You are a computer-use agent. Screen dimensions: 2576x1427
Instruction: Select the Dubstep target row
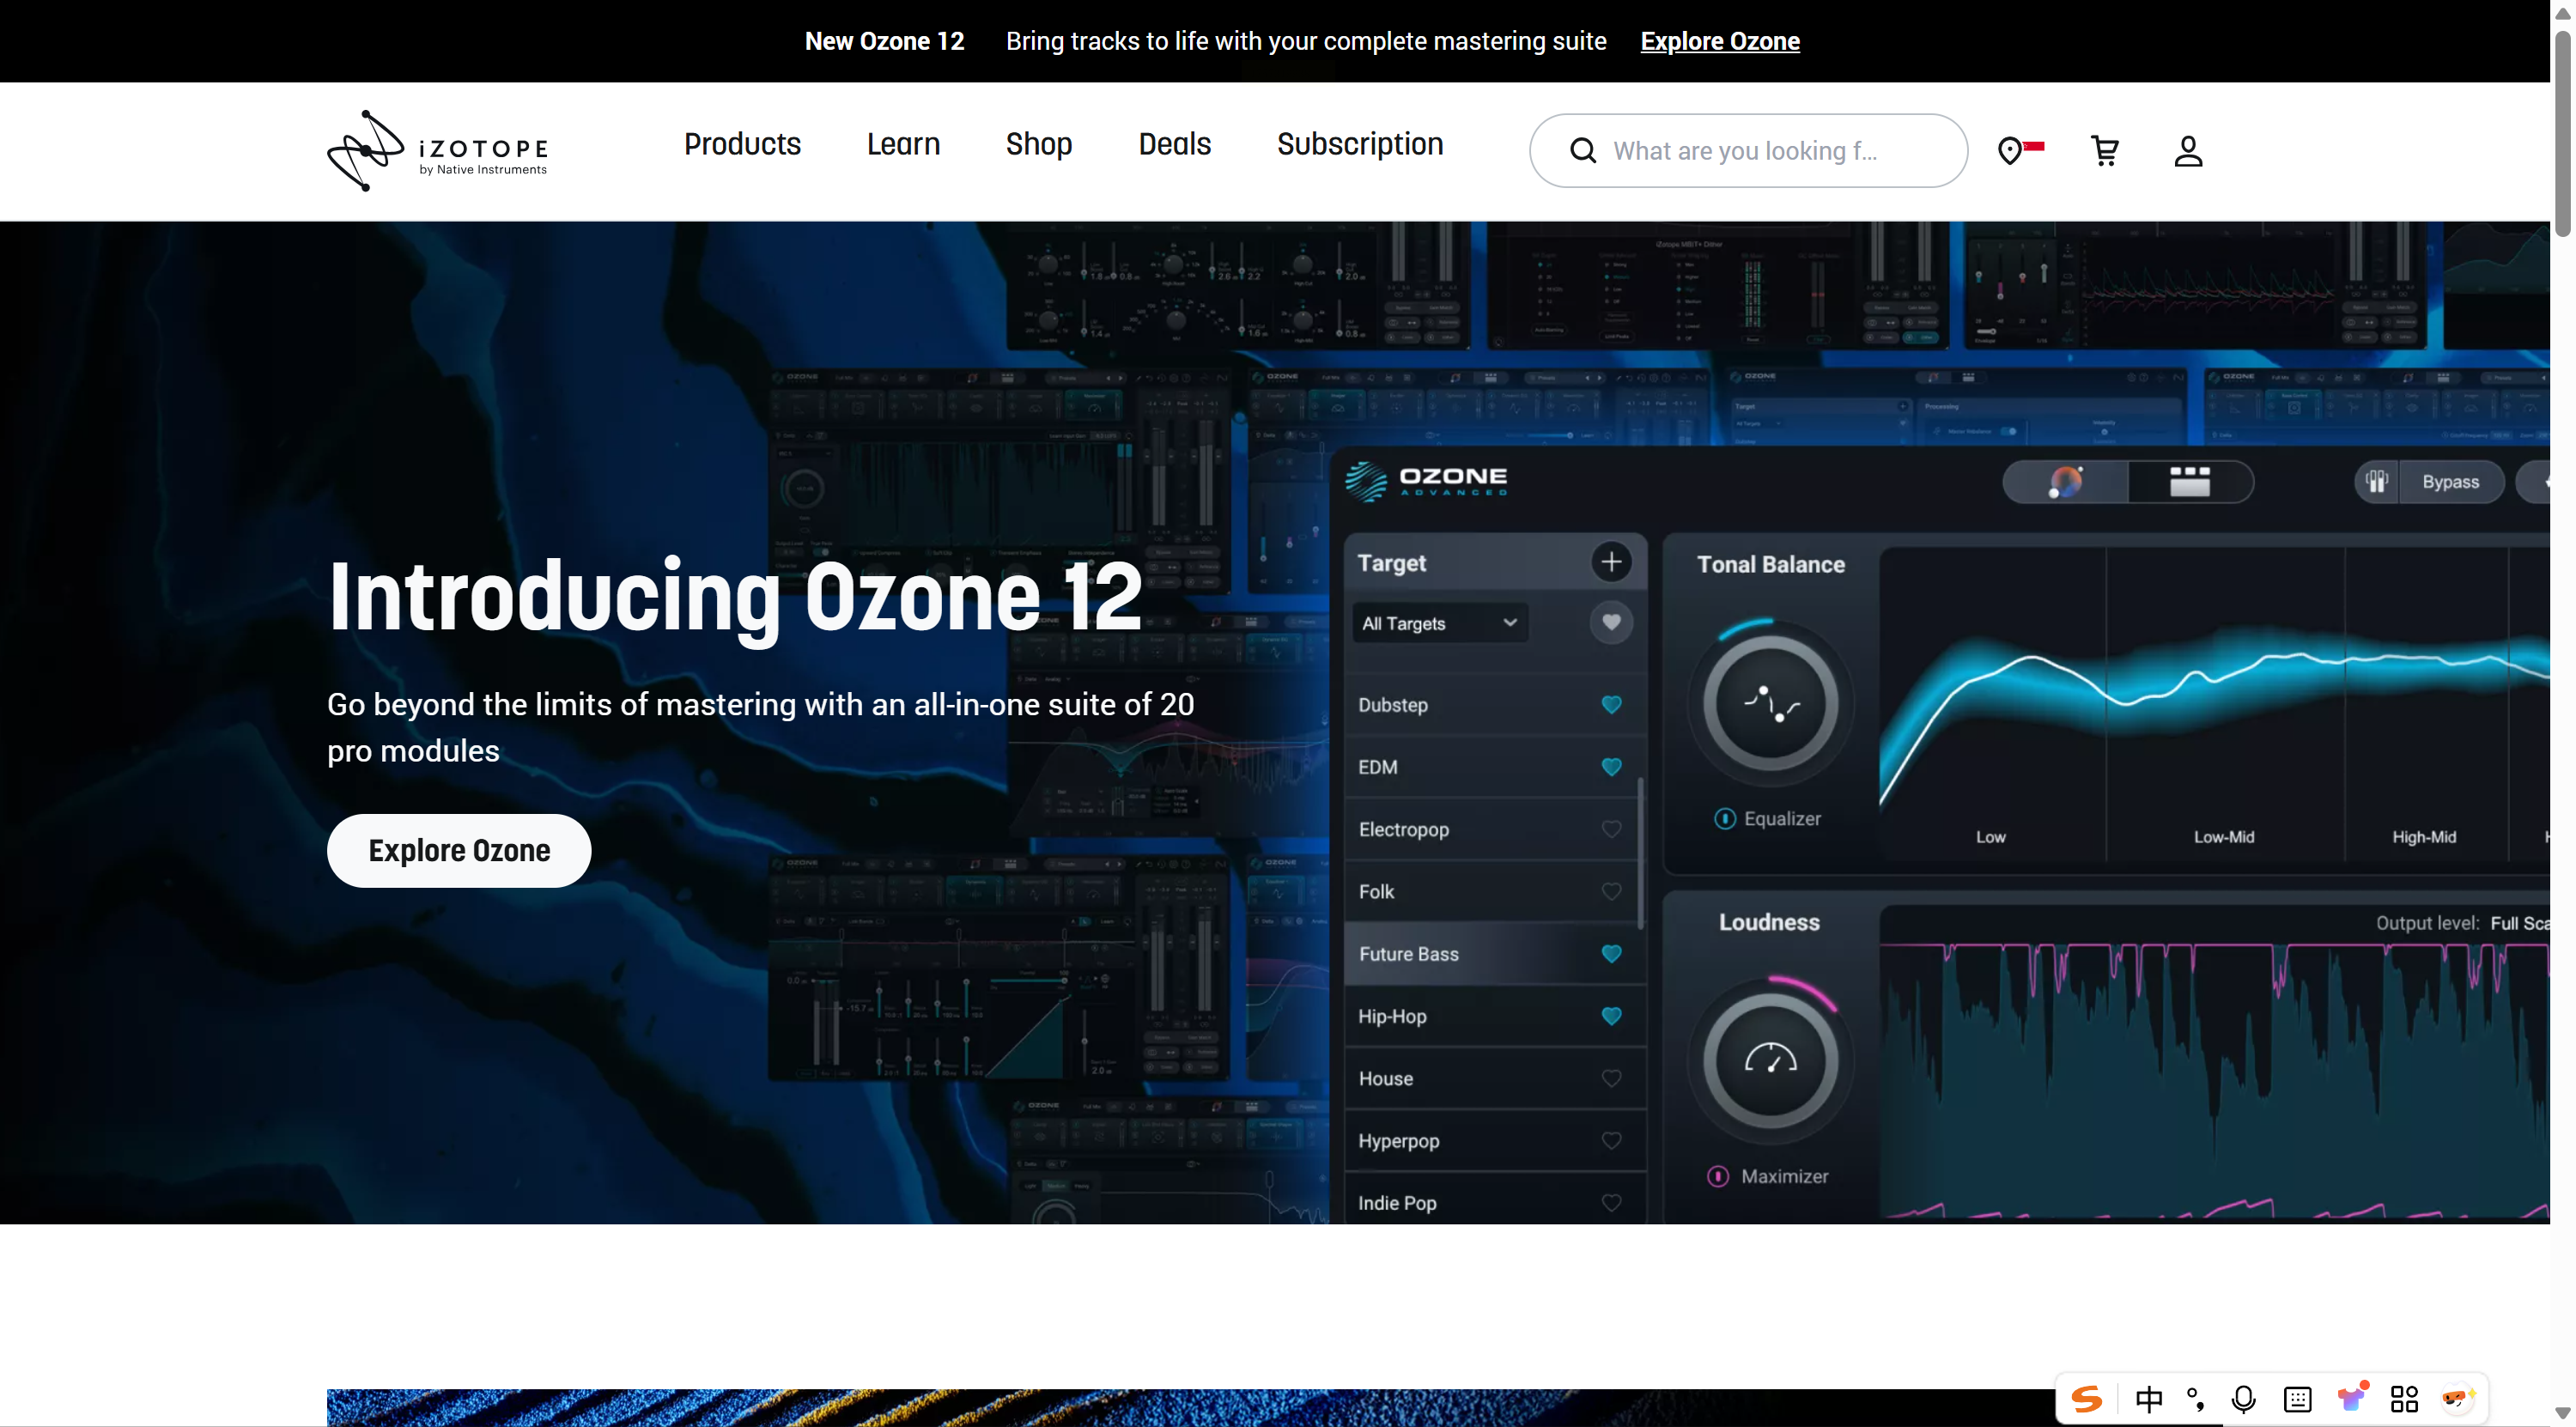(1495, 704)
